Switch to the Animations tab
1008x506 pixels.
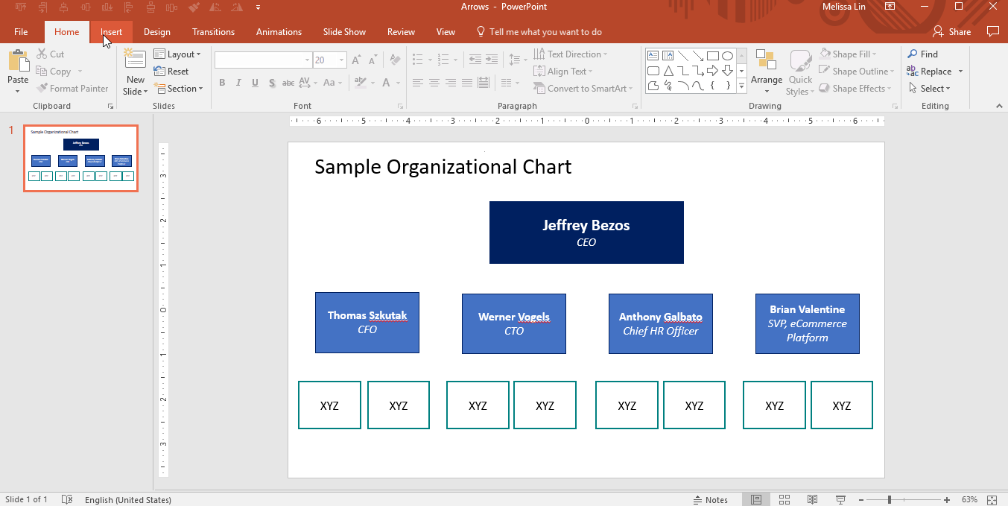point(279,32)
